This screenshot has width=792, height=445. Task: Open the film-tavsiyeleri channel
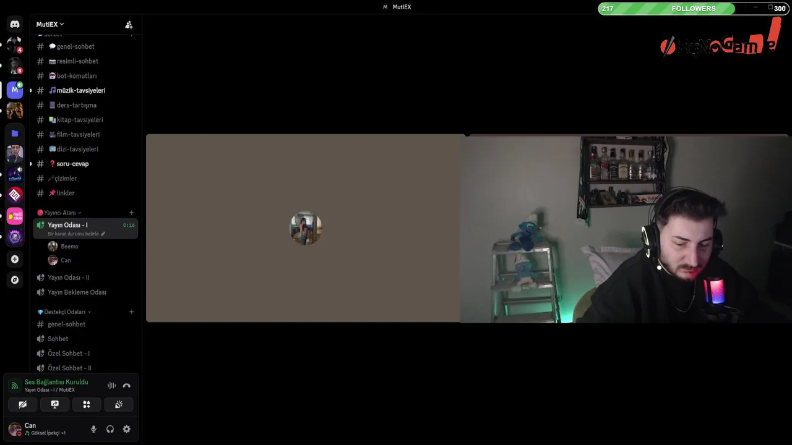pyautogui.click(x=85, y=134)
